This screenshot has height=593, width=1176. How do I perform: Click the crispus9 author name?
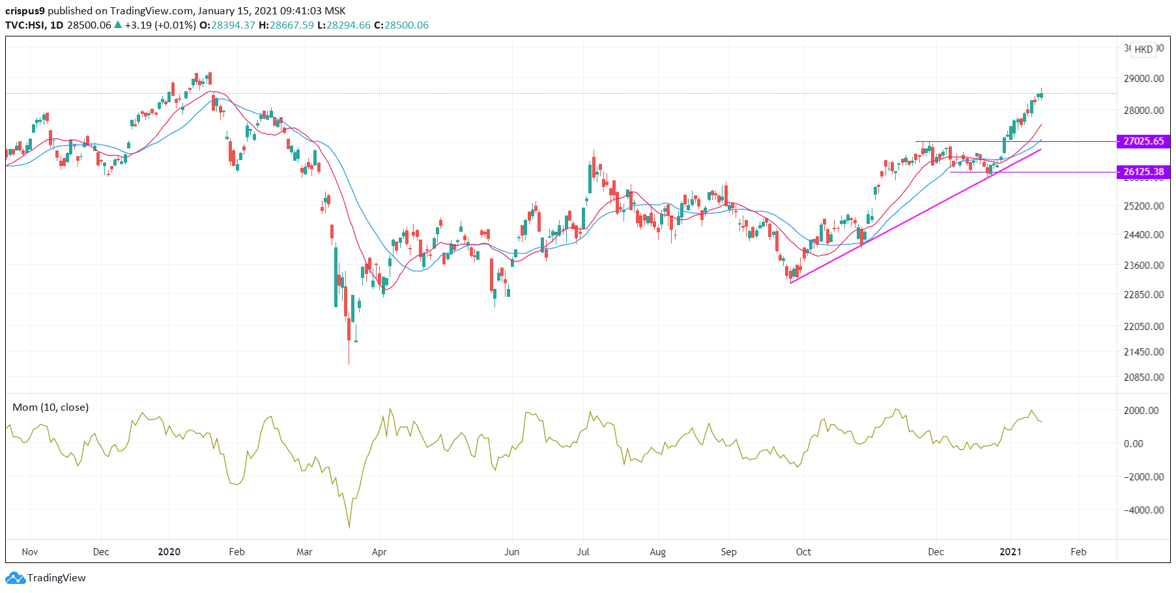click(25, 11)
